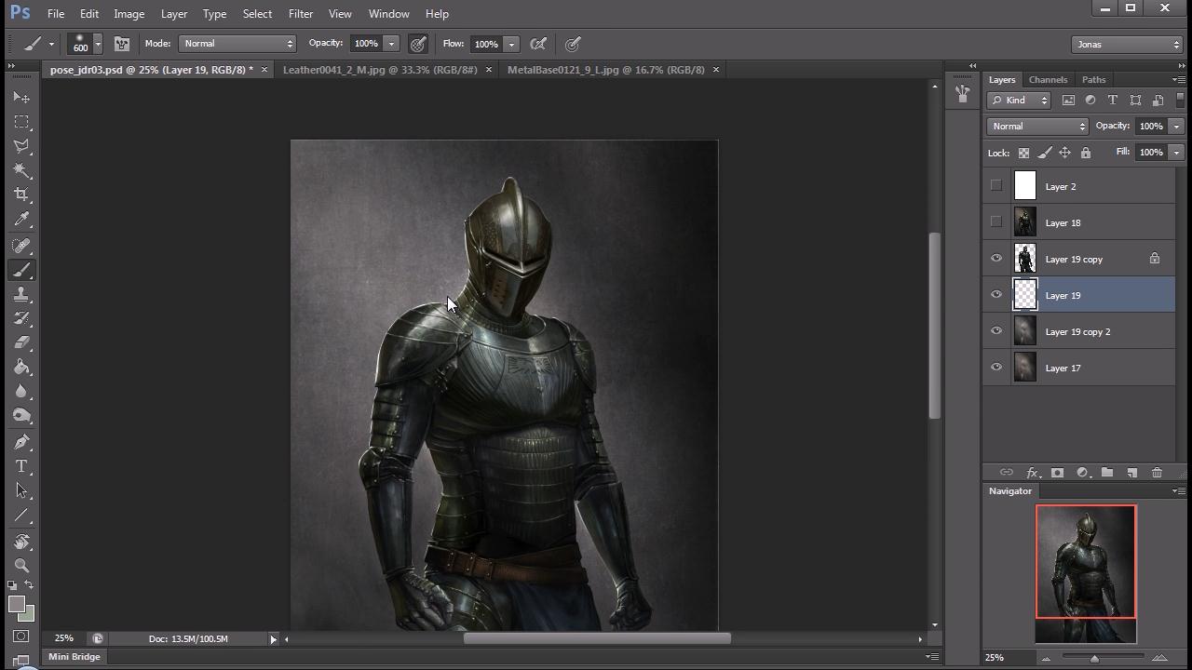Select the Zoom tool
Viewport: 1192px width, 670px height.
(21, 566)
